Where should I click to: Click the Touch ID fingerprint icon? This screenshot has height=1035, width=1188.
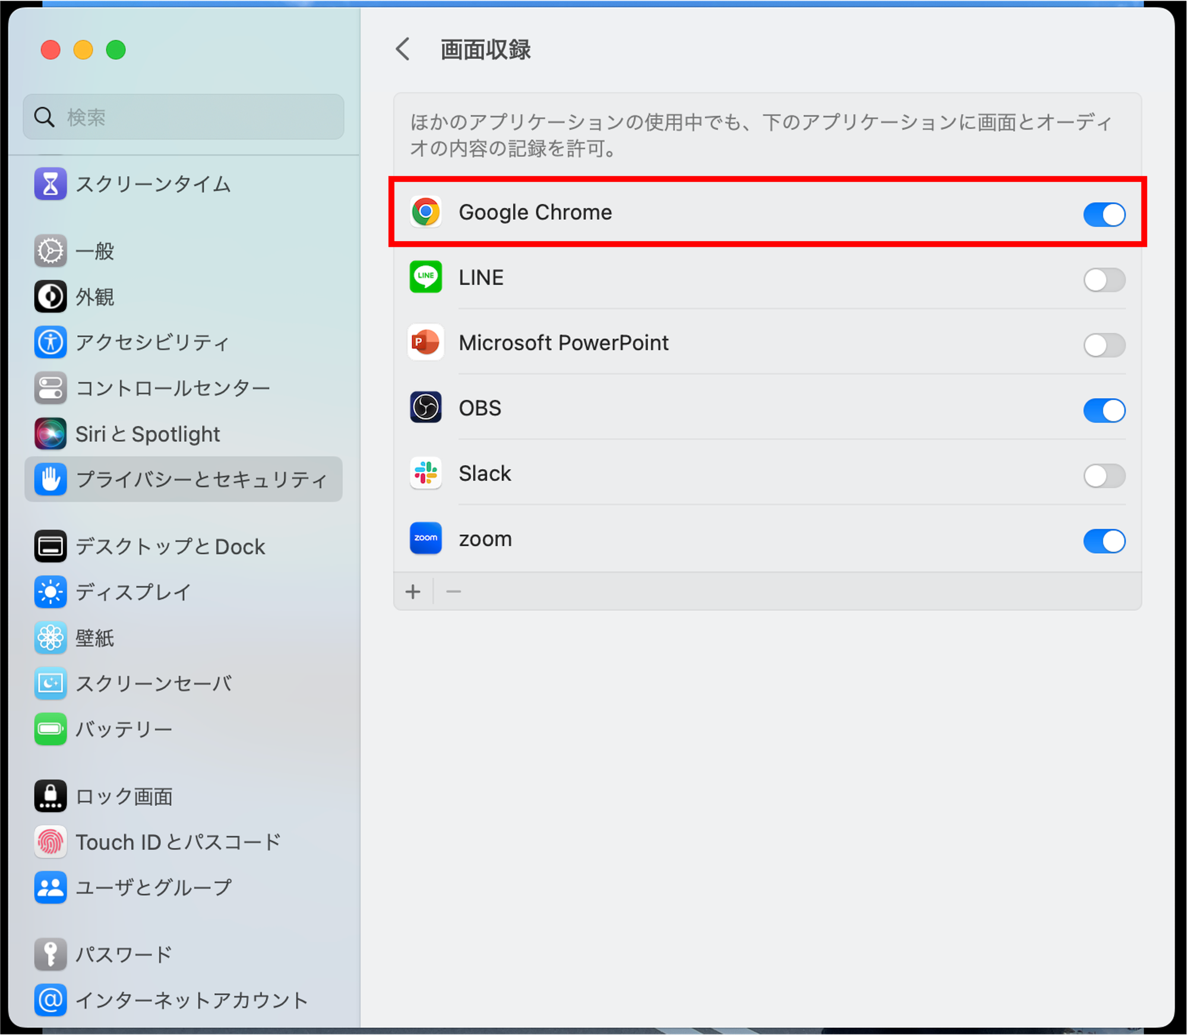[50, 842]
